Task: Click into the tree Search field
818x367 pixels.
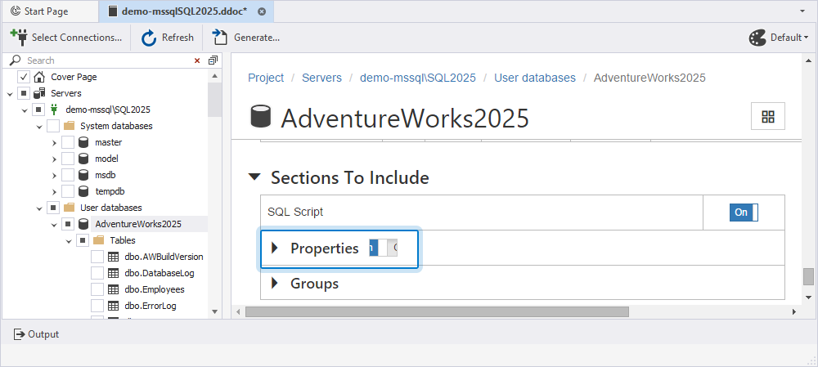Action: tap(107, 60)
